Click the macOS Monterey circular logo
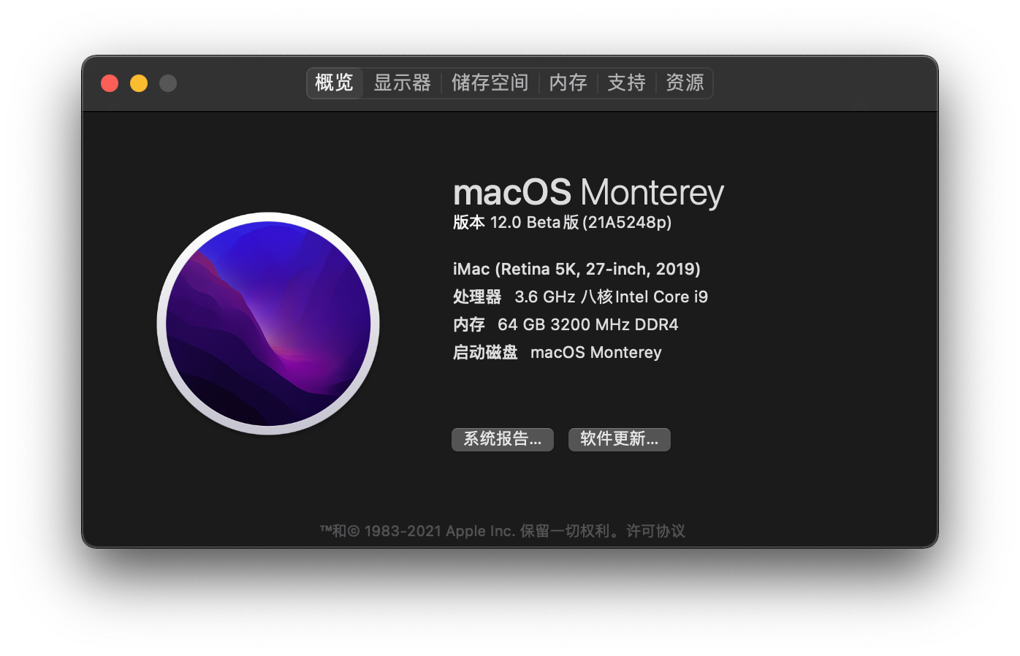This screenshot has height=656, width=1020. click(x=268, y=323)
